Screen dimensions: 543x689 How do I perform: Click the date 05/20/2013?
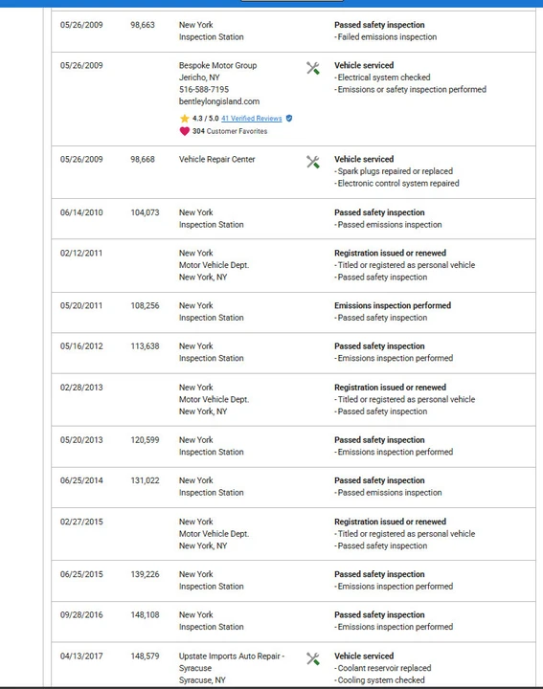[x=81, y=440]
